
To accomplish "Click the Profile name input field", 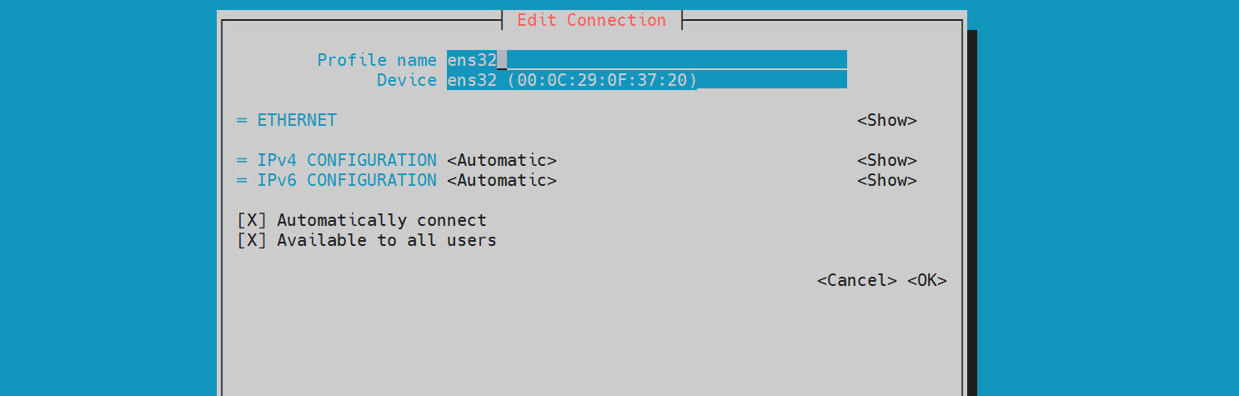I will [646, 60].
